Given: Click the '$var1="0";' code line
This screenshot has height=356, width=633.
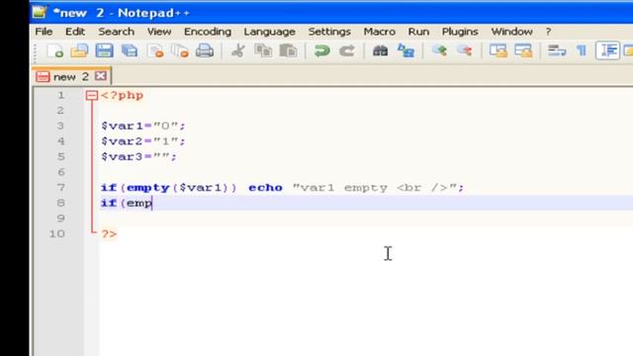Looking at the screenshot, I should click(x=142, y=126).
